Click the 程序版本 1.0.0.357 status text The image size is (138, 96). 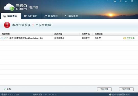(10, 94)
